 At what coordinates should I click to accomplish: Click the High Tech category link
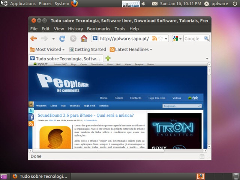90,106
